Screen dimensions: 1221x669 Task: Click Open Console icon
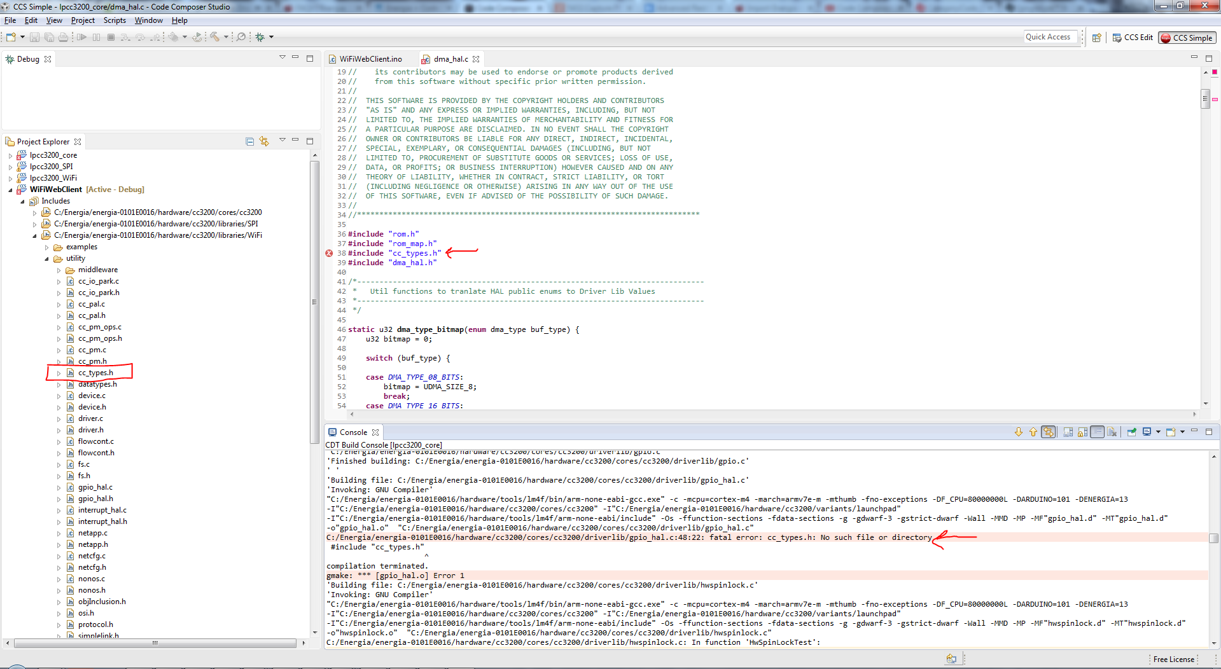click(x=1171, y=432)
